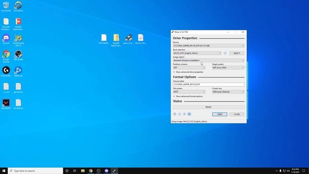
Task: Open the VALORANT desktop shortcut
Action: 6,104
